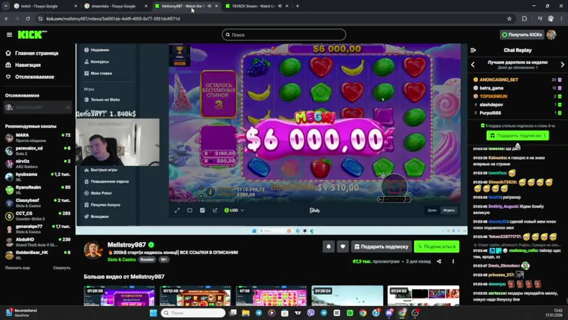Click betra_game in top gifters
Image resolution: width=568 pixels, height=320 pixels.
click(491, 88)
